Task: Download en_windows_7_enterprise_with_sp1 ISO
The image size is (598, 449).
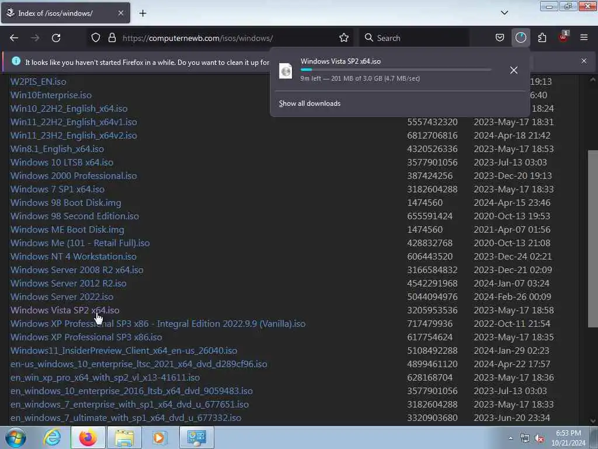Action: (129, 405)
